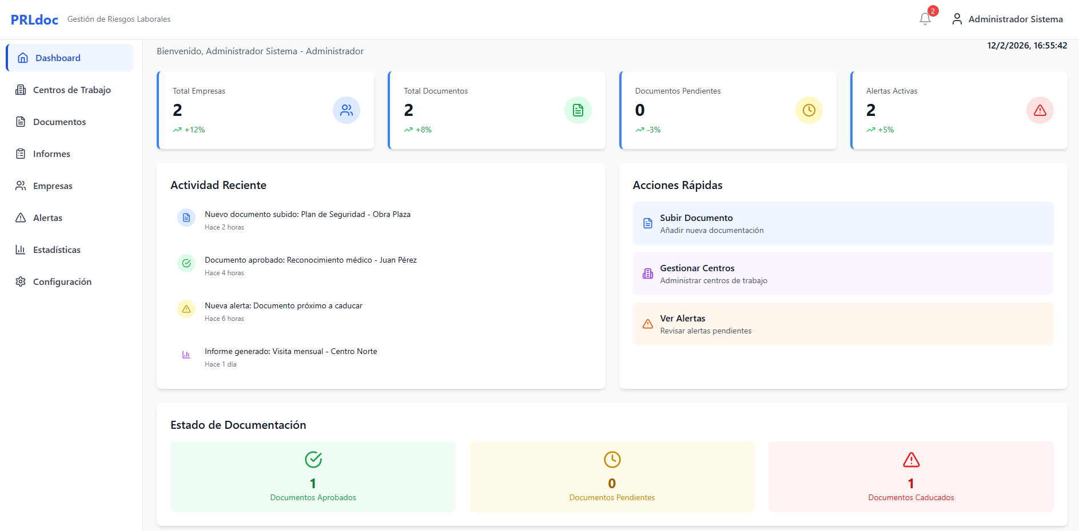
Task: Select Alertas in the sidebar menu
Action: click(x=47, y=218)
